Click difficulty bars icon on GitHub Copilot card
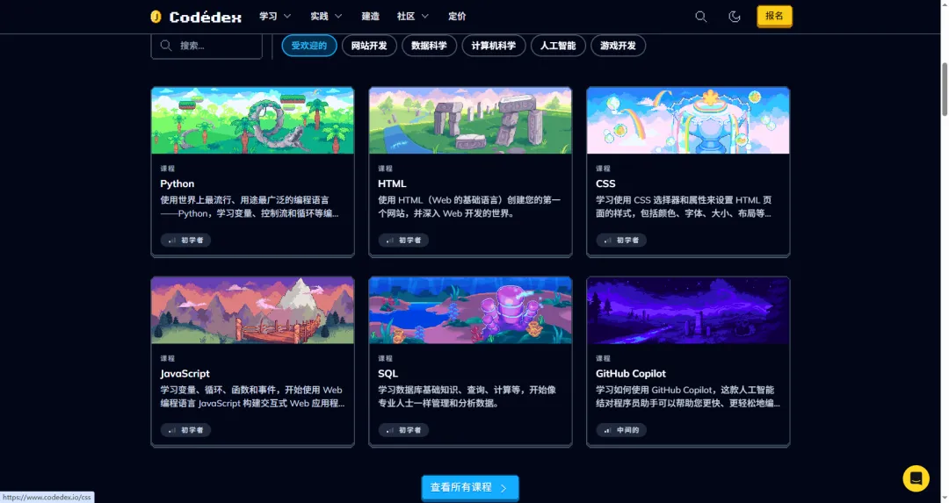Viewport: 949px width, 503px height. click(608, 430)
